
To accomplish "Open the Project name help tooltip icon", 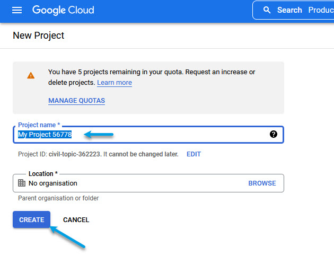I will click(274, 134).
